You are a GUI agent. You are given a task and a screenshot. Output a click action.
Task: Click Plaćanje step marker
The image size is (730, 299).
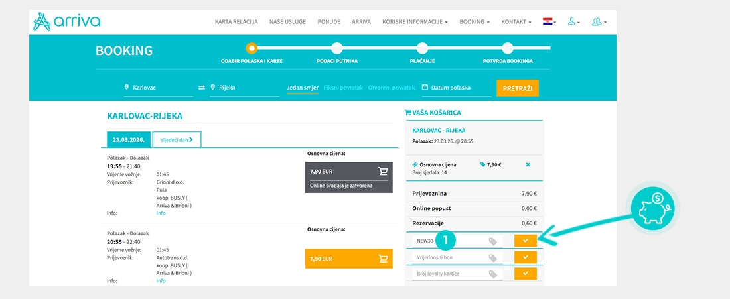click(422, 48)
